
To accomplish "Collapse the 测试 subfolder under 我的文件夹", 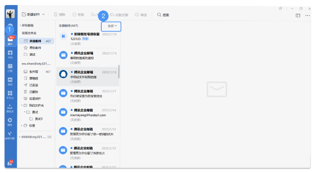I will click(x=25, y=112).
